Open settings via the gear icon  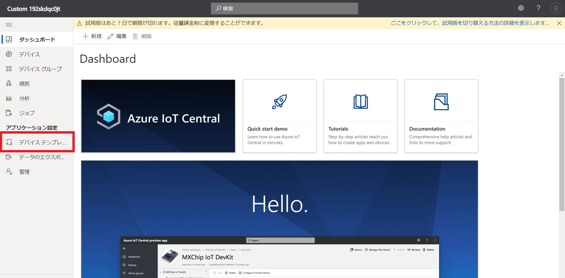click(x=521, y=8)
